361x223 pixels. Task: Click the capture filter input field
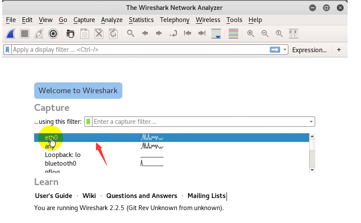pos(201,122)
